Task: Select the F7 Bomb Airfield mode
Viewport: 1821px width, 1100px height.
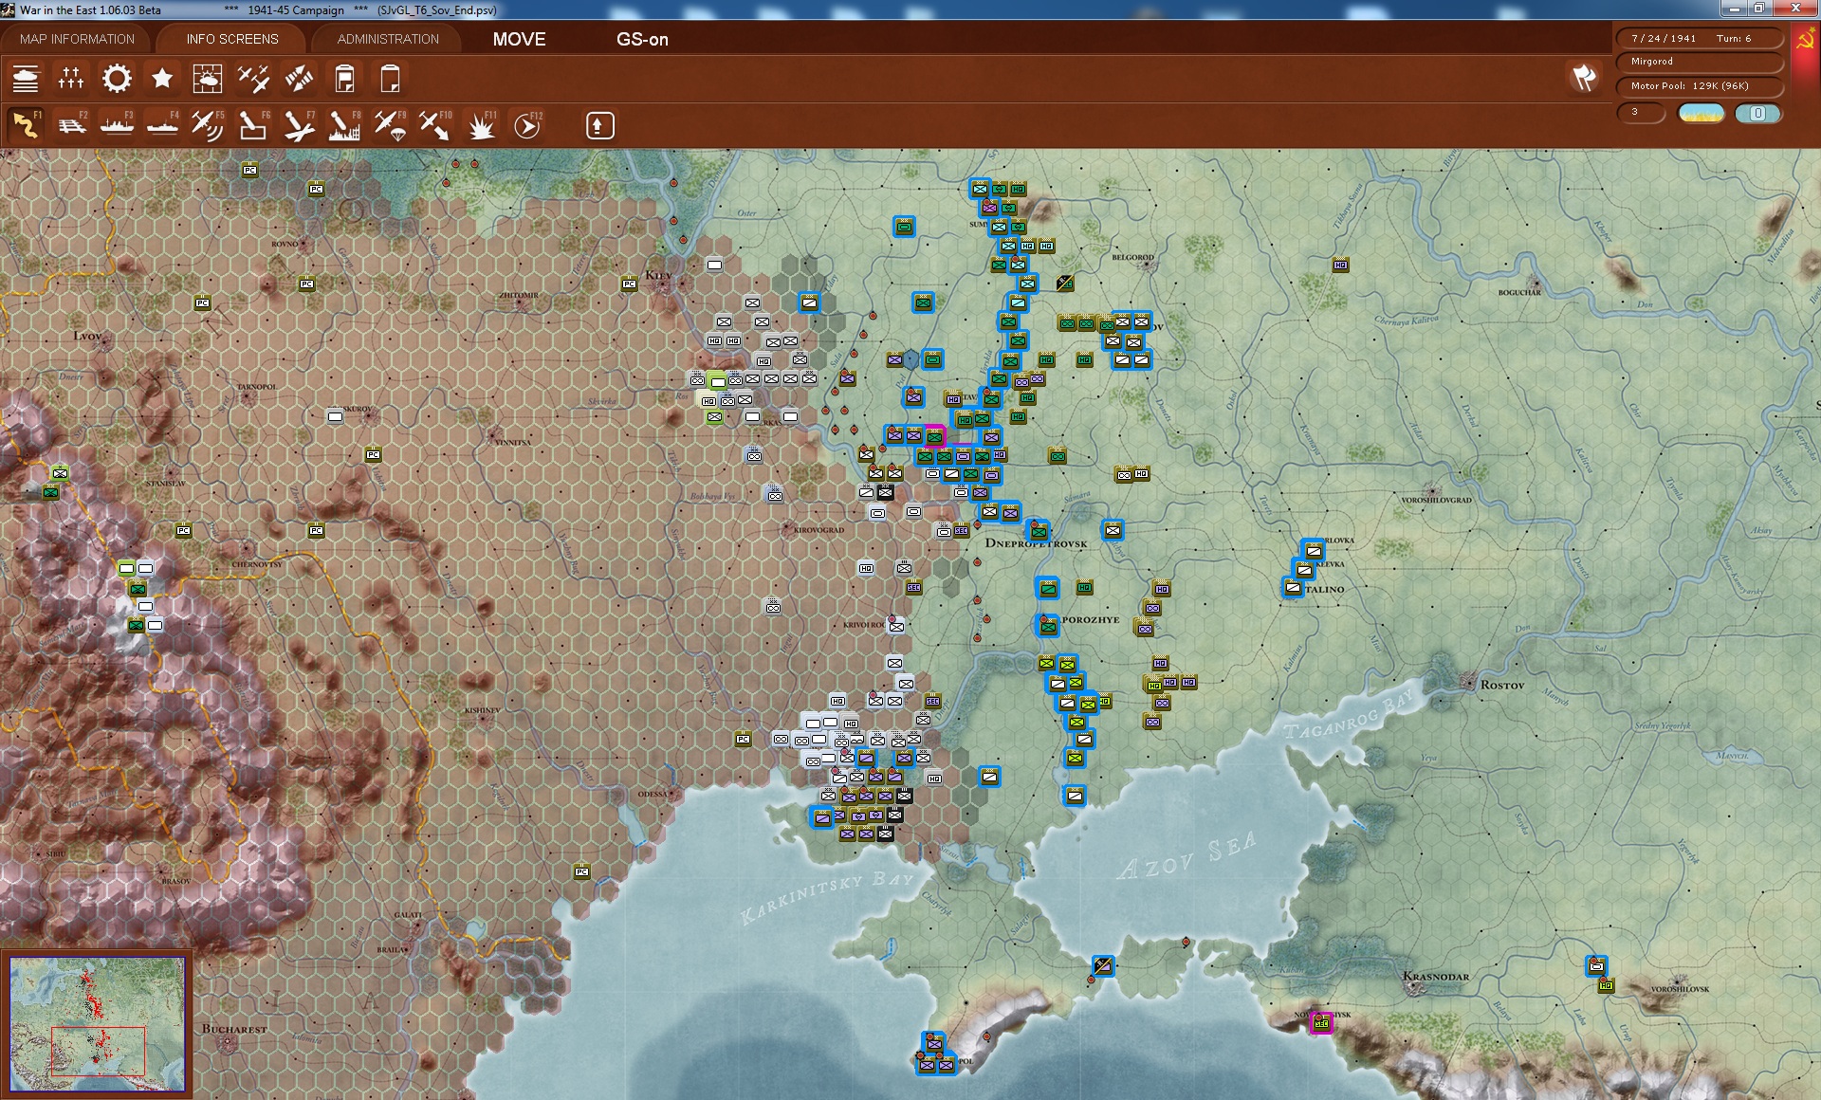Action: [299, 125]
